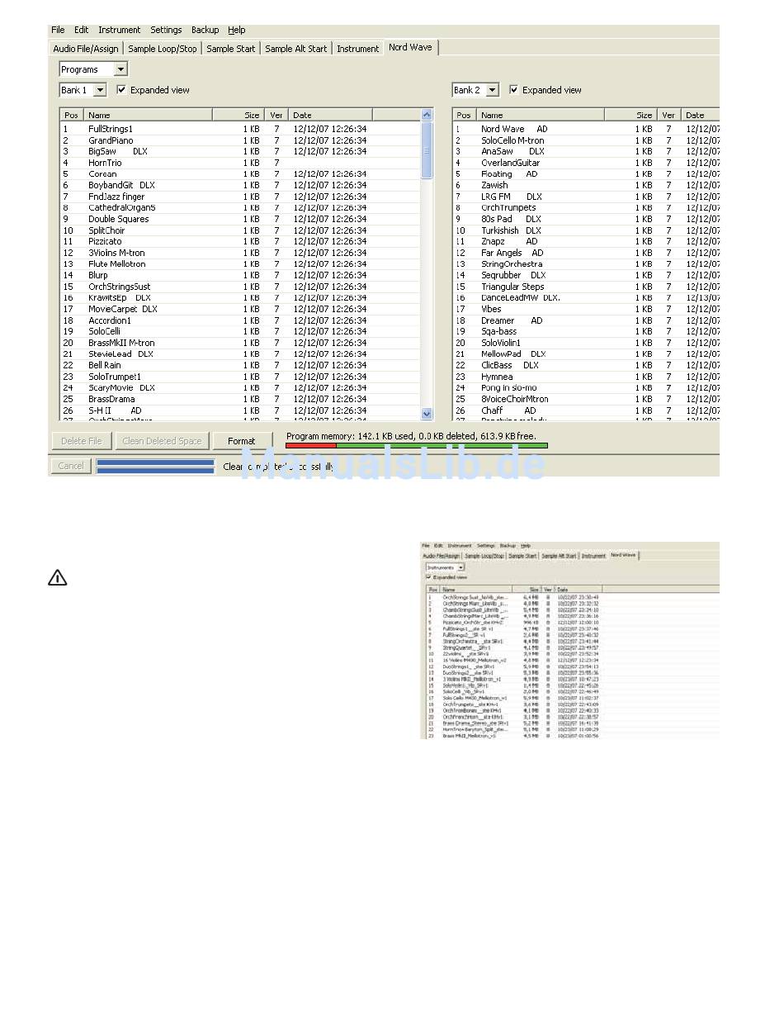784x1015 pixels.
Task: Open the Edit menu in the upper window
Action: 81,30
